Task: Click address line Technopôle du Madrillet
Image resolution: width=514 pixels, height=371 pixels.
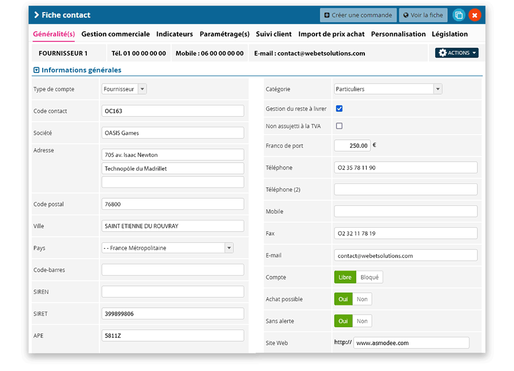Action: coord(172,168)
